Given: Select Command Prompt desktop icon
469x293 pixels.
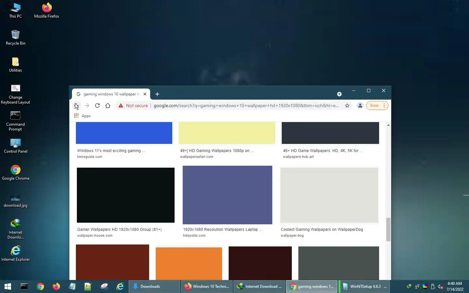Looking at the screenshot, I should point(15,121).
